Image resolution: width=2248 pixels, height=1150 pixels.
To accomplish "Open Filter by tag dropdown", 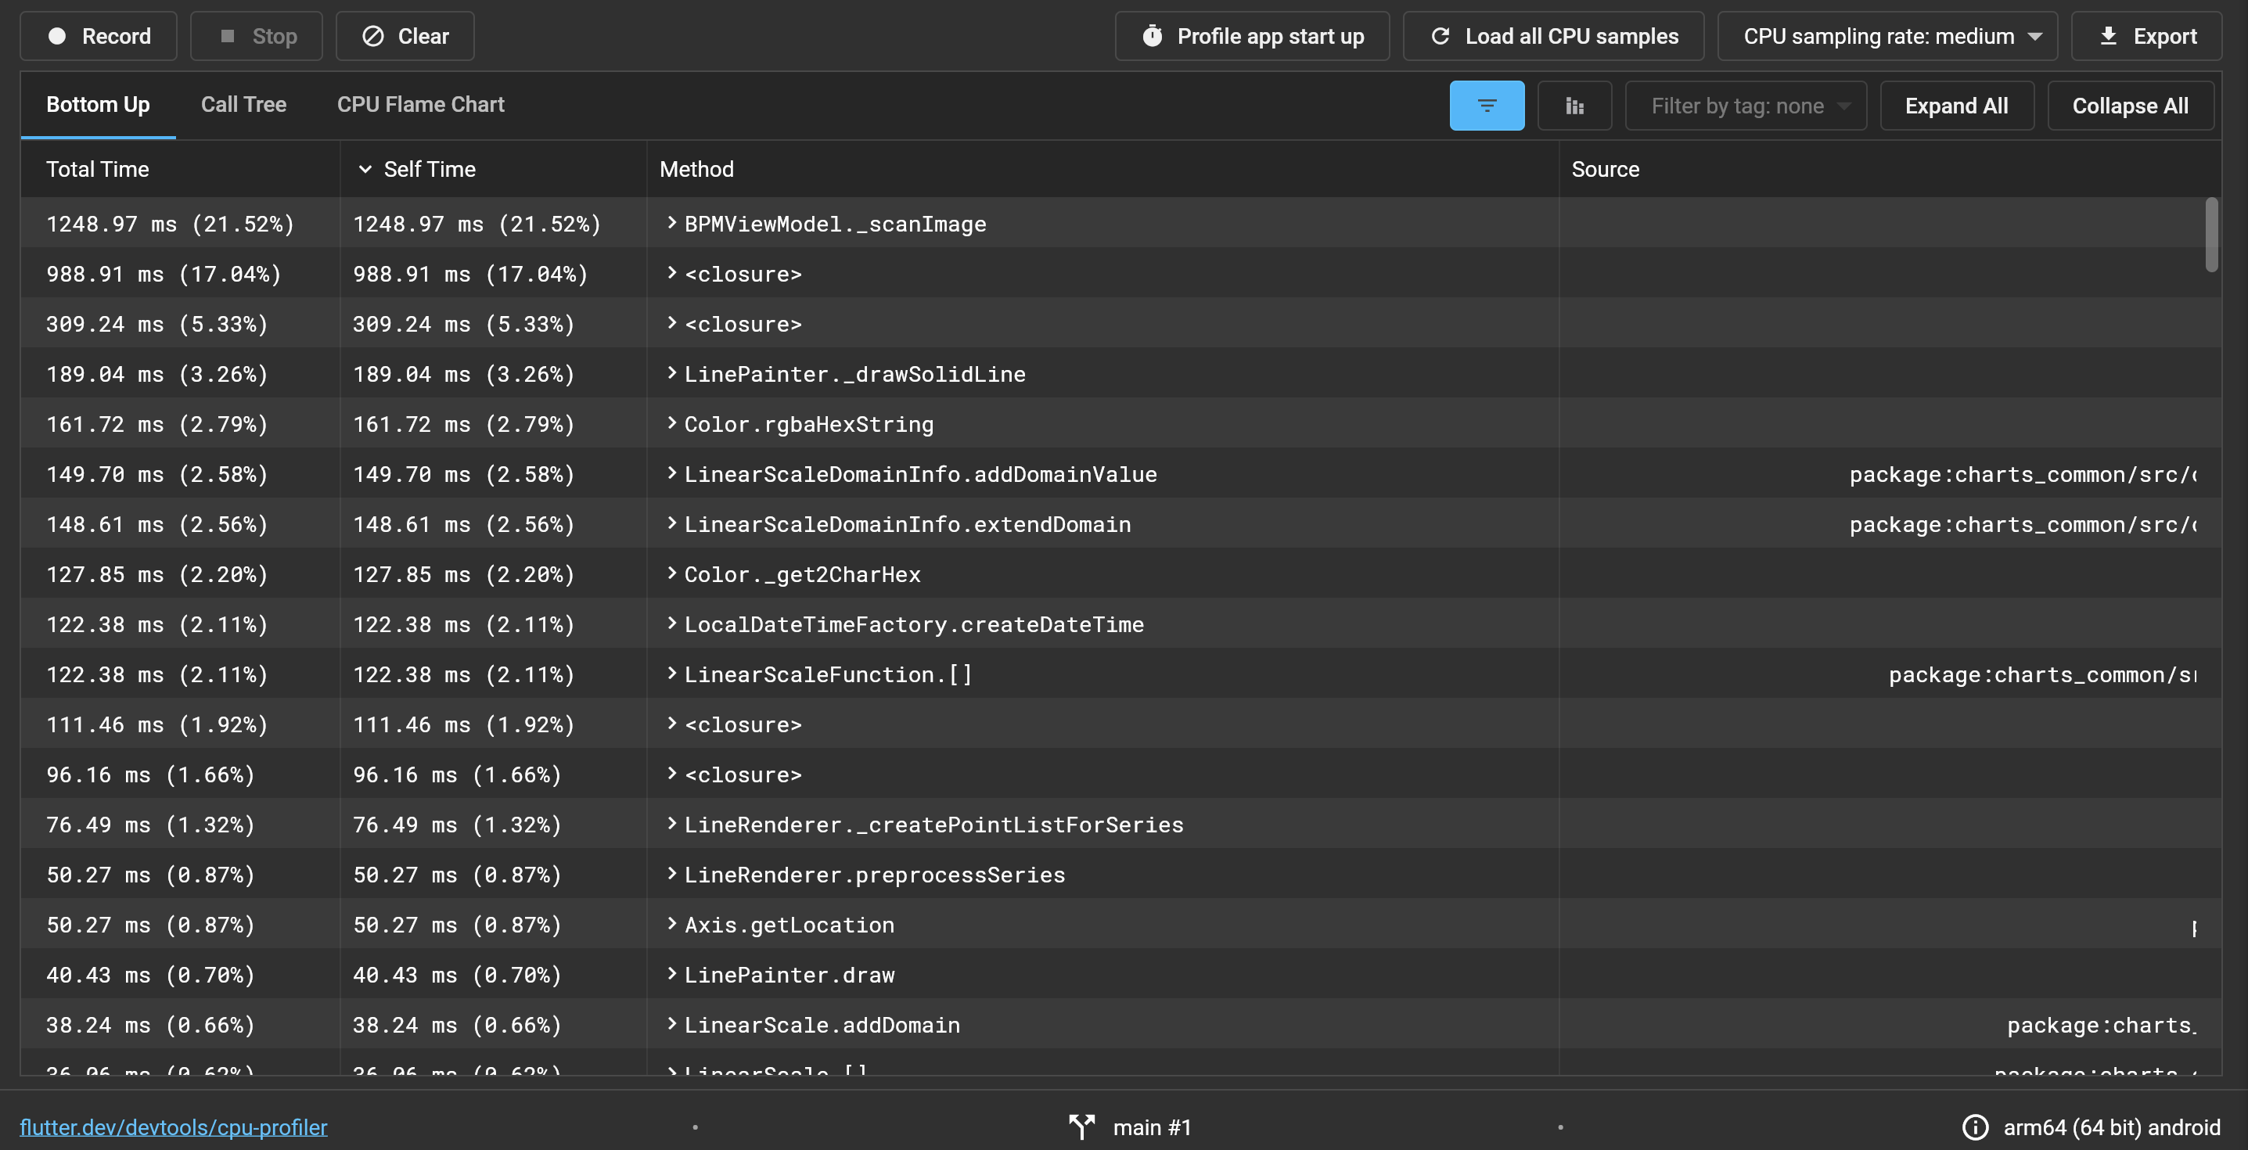I will [x=1746, y=106].
